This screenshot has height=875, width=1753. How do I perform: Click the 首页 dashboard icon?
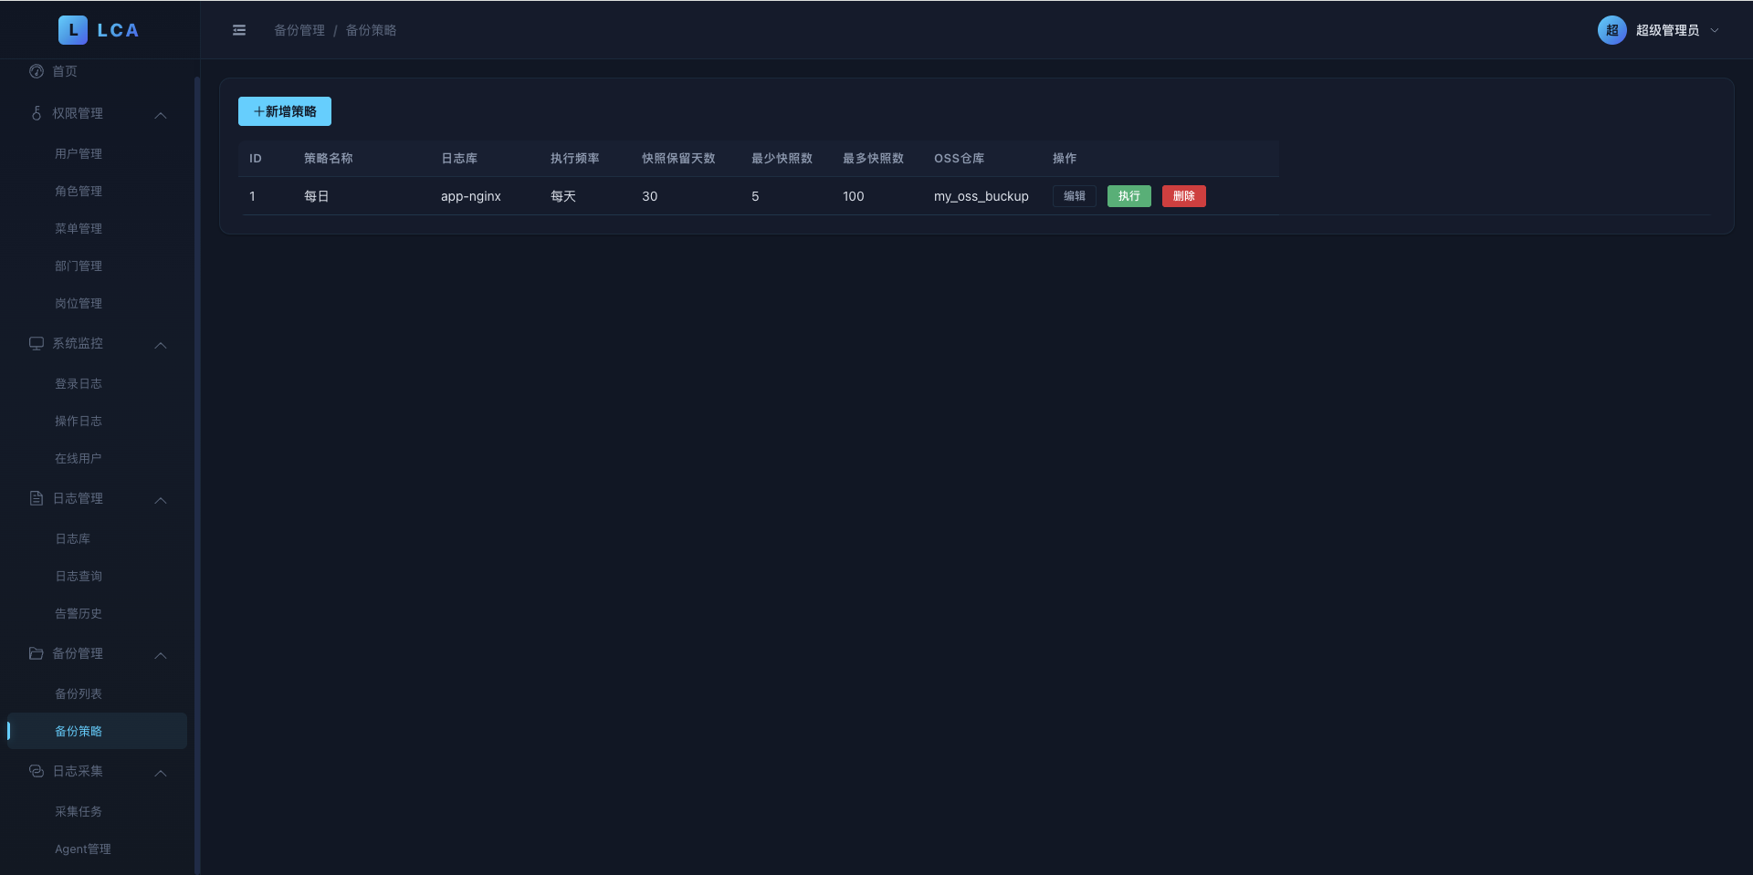click(x=37, y=71)
